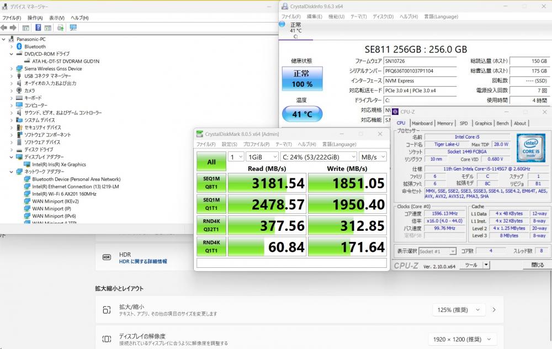Image resolution: width=552 pixels, height=349 pixels.
Task: Click the Back arrow in Device Manager toolbar
Action: 4,28
